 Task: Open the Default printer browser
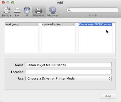click(x=7, y=12)
